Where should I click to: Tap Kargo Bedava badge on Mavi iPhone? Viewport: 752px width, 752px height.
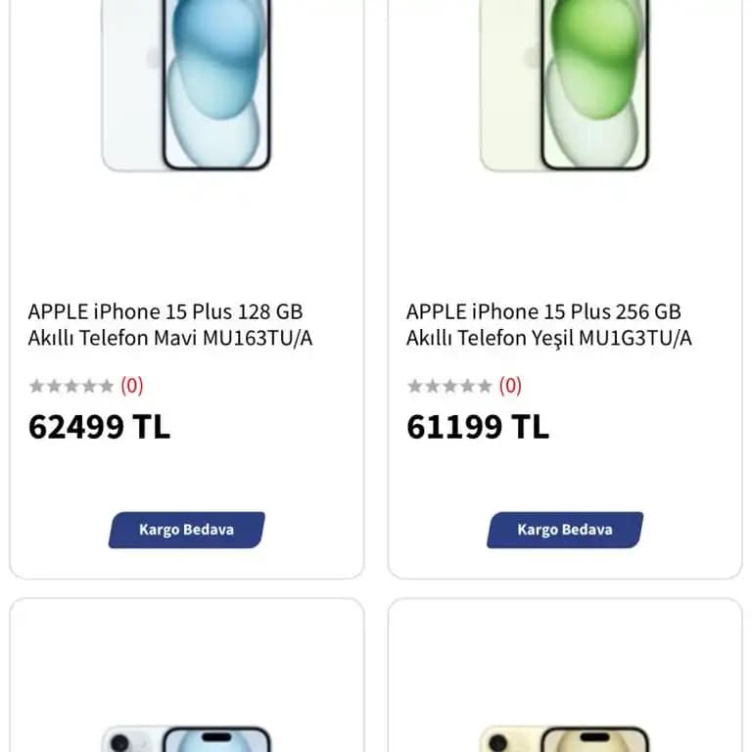click(x=186, y=530)
